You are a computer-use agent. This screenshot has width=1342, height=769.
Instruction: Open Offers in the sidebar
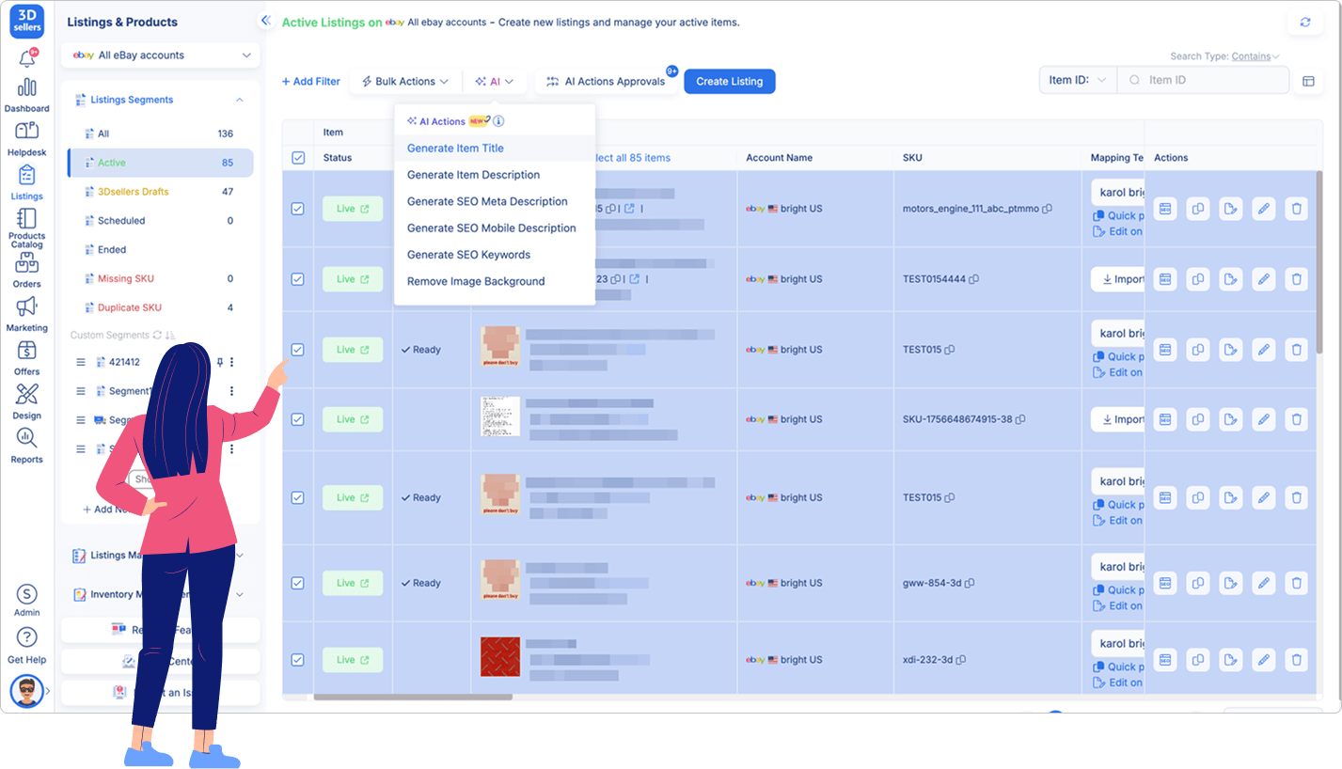pyautogui.click(x=27, y=357)
